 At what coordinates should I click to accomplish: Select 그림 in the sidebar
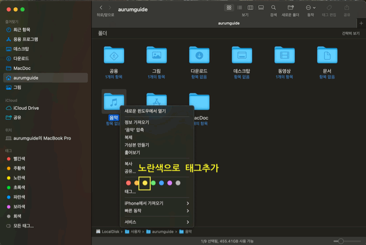(45, 88)
